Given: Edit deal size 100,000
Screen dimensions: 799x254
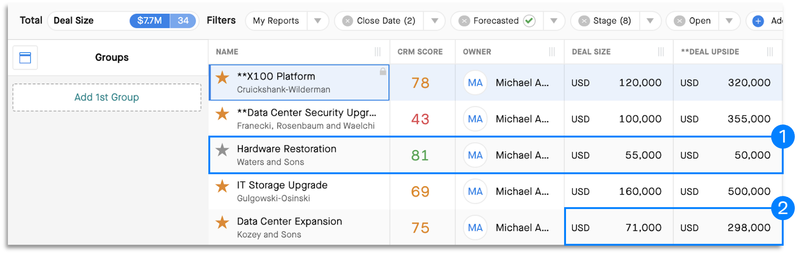Looking at the screenshot, I should point(640,119).
